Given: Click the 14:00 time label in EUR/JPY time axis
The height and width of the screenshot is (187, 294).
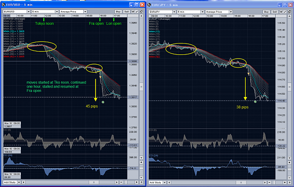Looking at the screenshot, I should (x=224, y=16).
